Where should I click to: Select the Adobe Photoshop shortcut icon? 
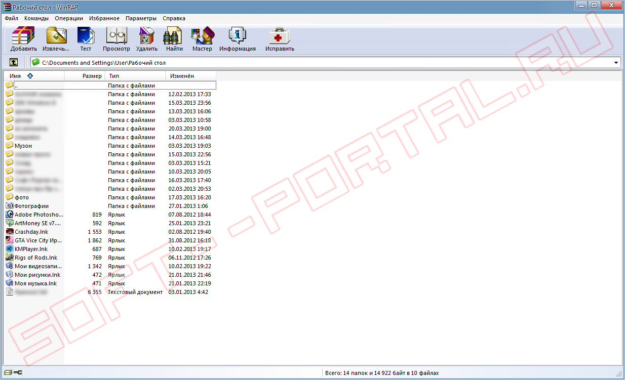(9, 215)
